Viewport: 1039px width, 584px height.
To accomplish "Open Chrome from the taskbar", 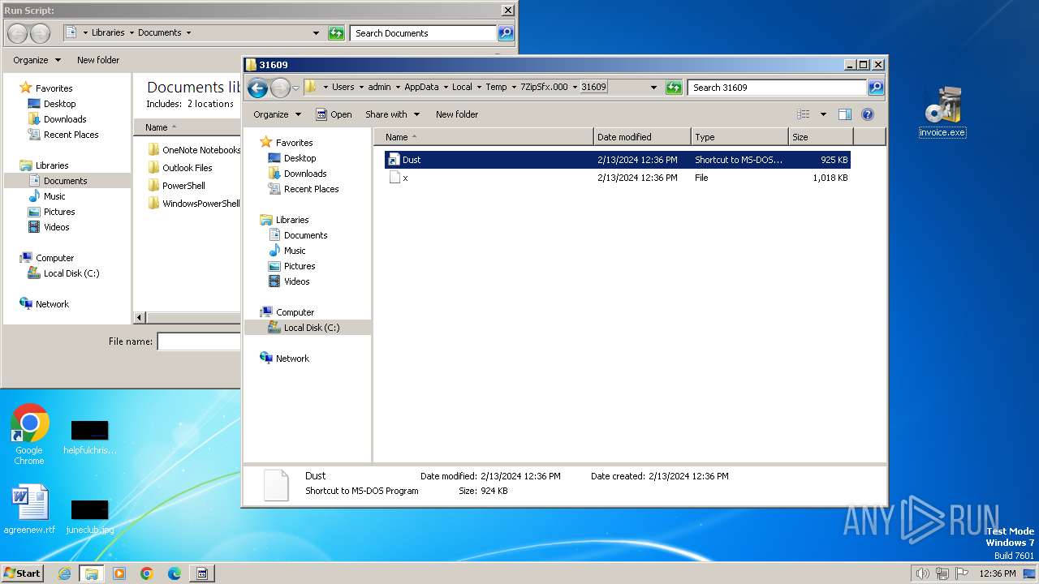I will tap(147, 573).
